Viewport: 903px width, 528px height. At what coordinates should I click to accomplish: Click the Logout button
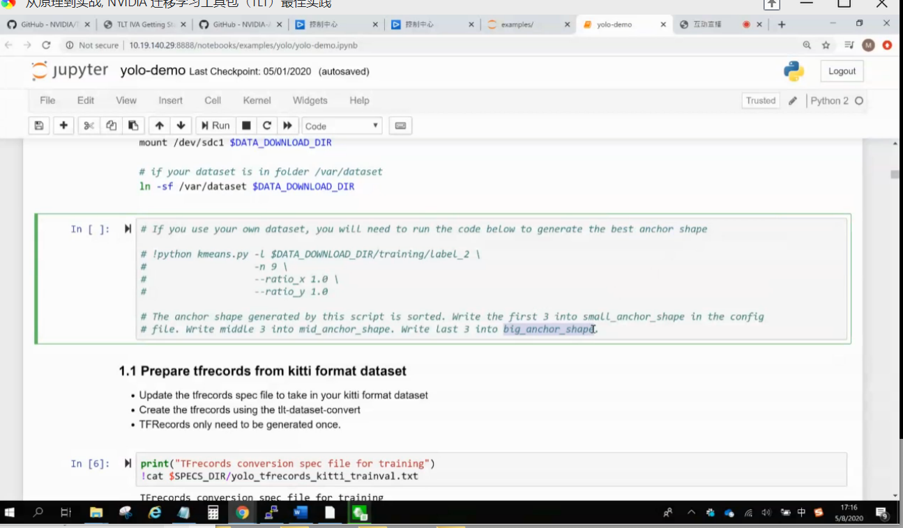point(842,71)
